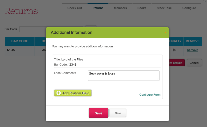Click plus icon on Add Custom Field
Viewport: 207px width, 127px height.
(58, 93)
